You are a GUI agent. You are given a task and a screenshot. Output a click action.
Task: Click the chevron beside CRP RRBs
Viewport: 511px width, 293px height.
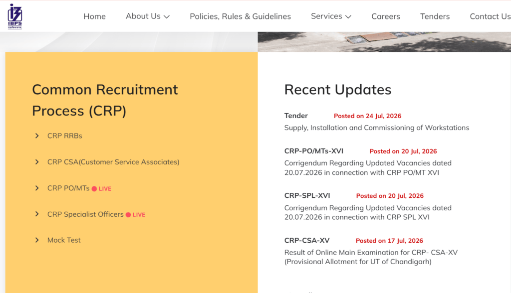click(x=37, y=136)
